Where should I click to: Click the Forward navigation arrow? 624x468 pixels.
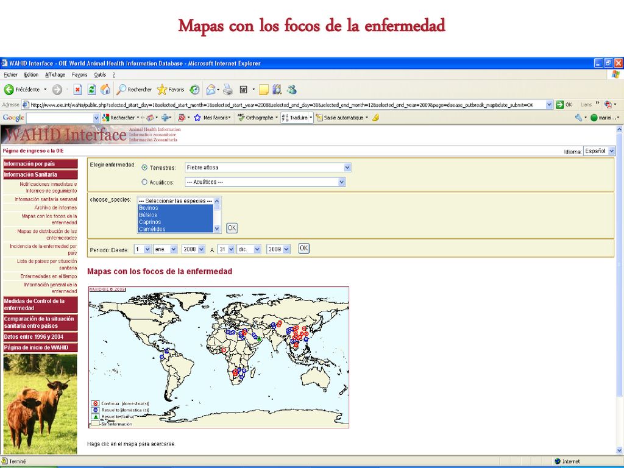tap(57, 90)
